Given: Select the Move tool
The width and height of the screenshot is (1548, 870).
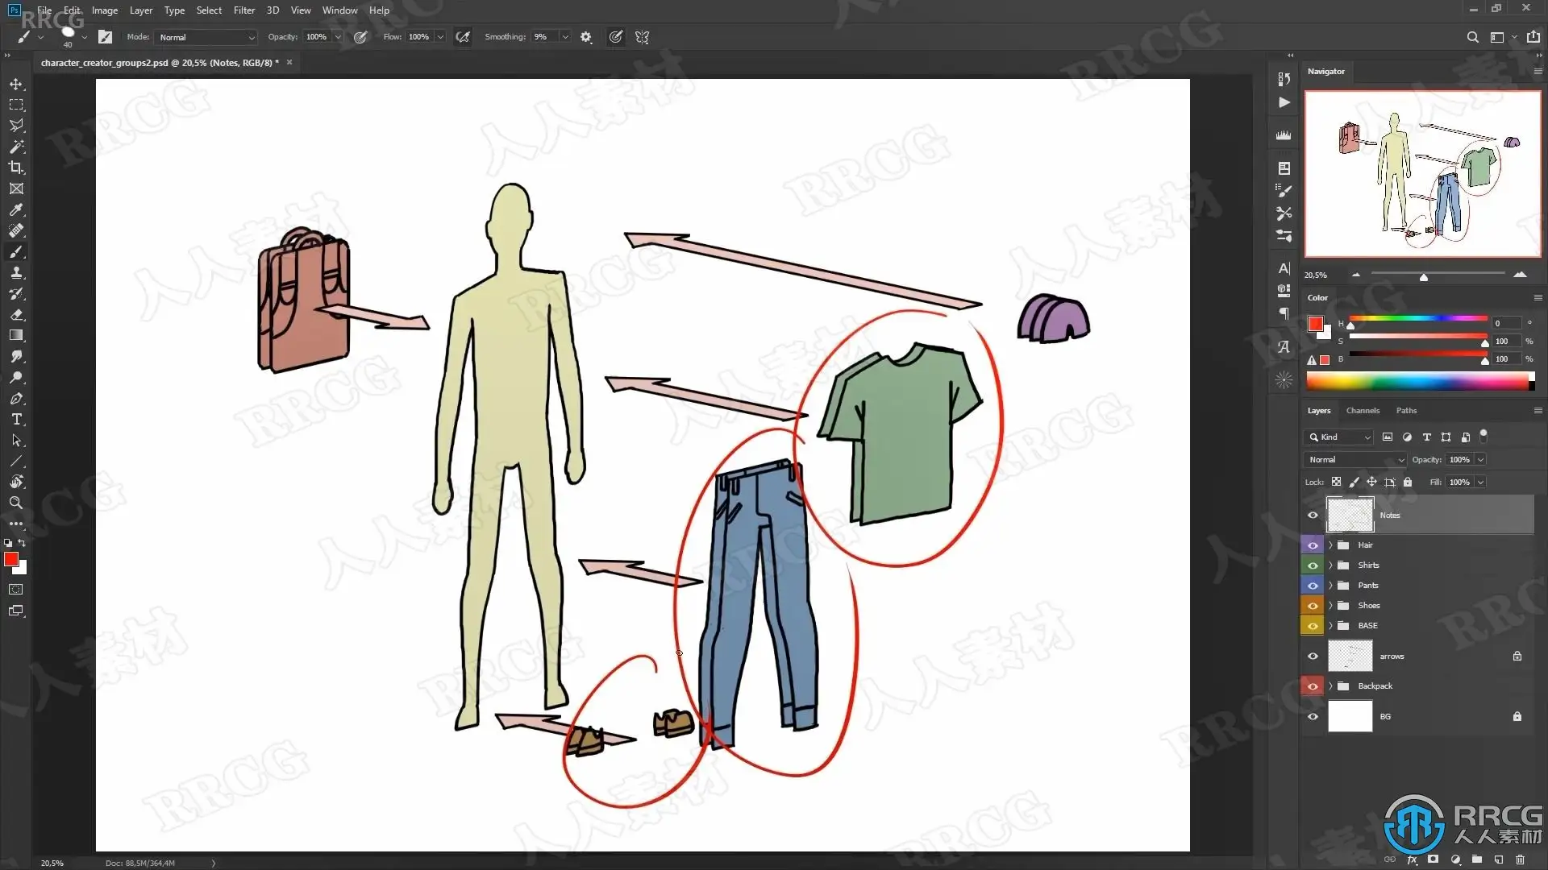Looking at the screenshot, I should 16,84.
